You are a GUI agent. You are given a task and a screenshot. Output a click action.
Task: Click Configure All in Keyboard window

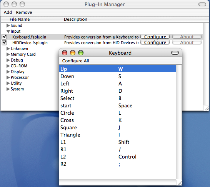tap(75, 61)
